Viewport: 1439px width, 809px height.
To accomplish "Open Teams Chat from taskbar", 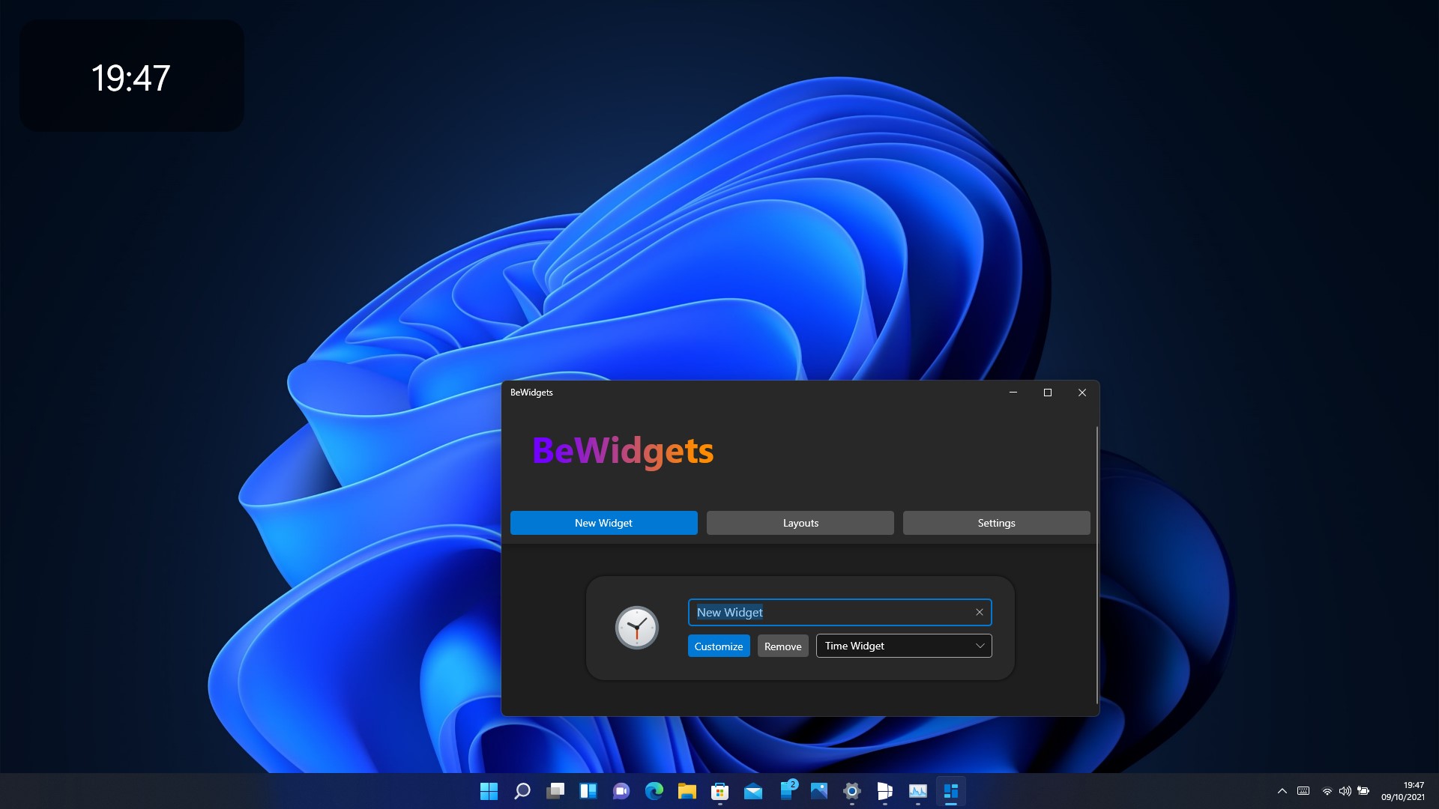I will point(621,791).
